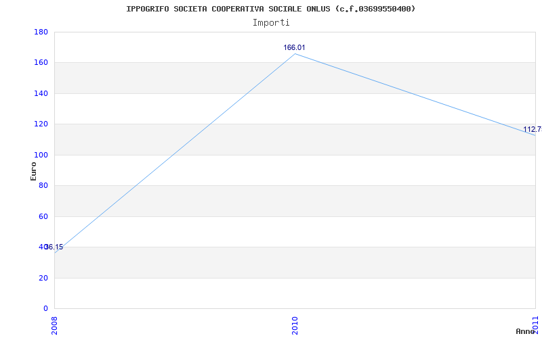Click the y-axis value 160

[41, 63]
